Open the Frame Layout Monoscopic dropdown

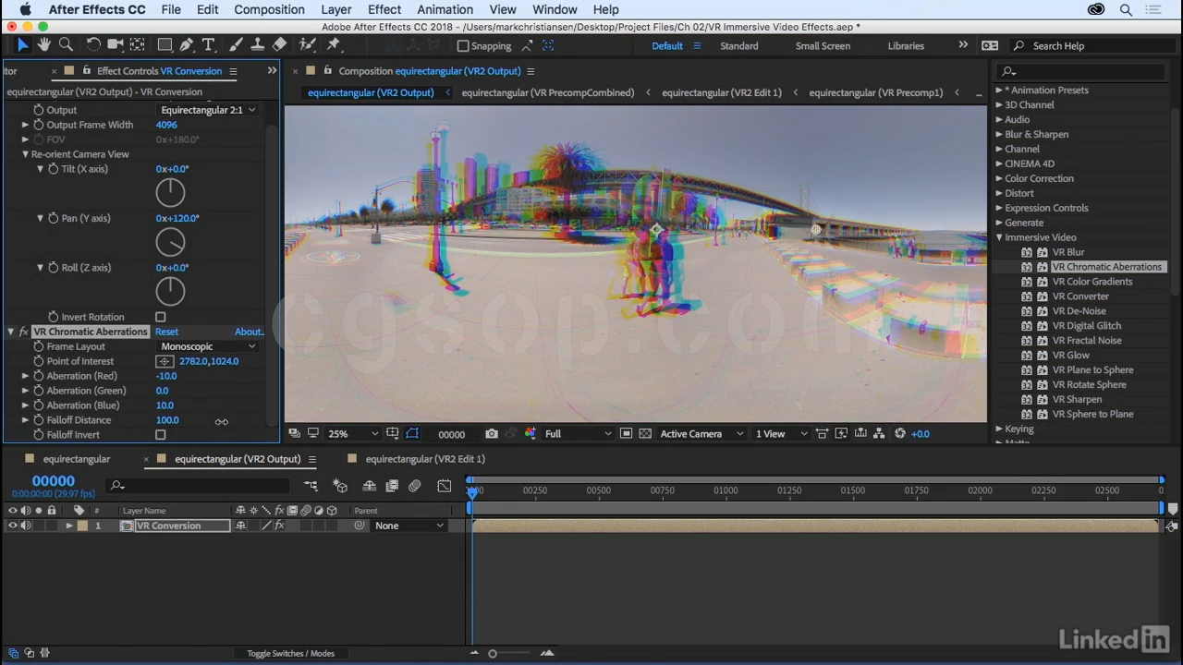point(207,346)
